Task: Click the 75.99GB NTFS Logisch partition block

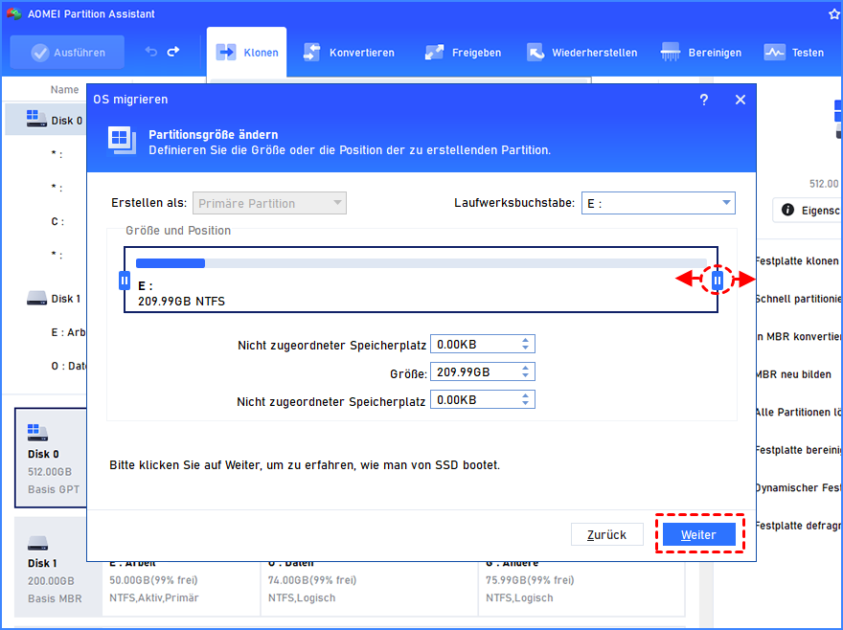Action: pos(581,589)
